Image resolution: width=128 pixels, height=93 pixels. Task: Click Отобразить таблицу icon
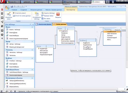pos(37,14)
